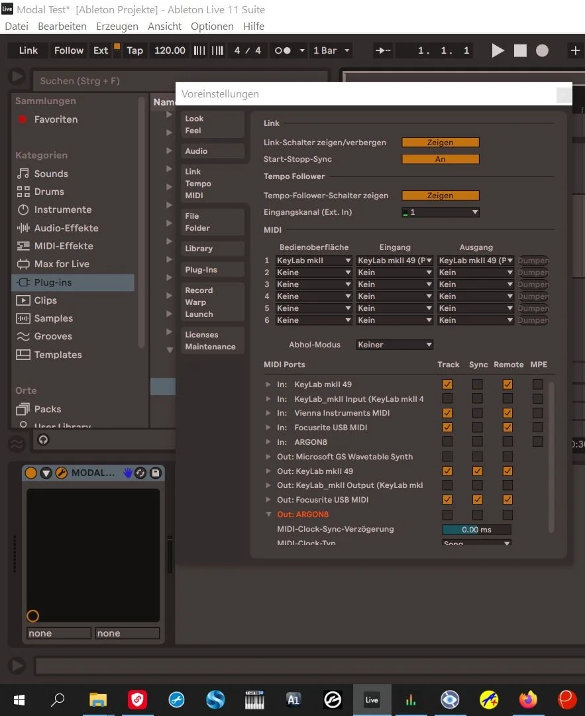The height and width of the screenshot is (716, 585).
Task: Toggle the MODAL device activator button
Action: (31, 473)
